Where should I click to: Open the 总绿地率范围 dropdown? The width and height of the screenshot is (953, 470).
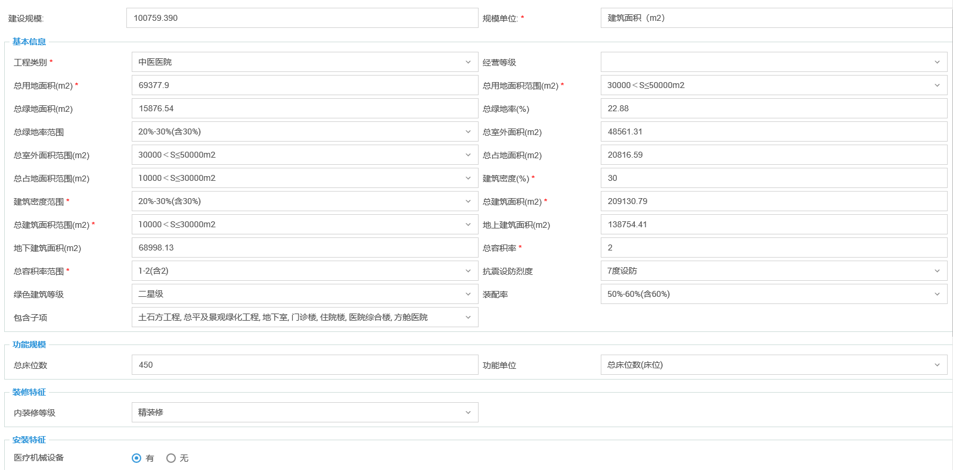pos(305,131)
